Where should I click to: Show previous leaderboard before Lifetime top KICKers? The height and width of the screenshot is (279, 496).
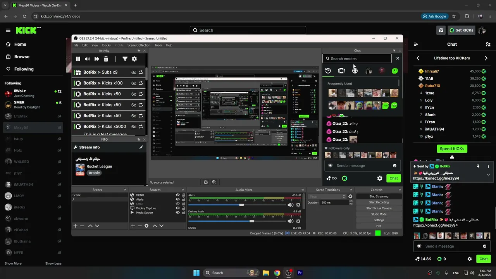(x=418, y=58)
